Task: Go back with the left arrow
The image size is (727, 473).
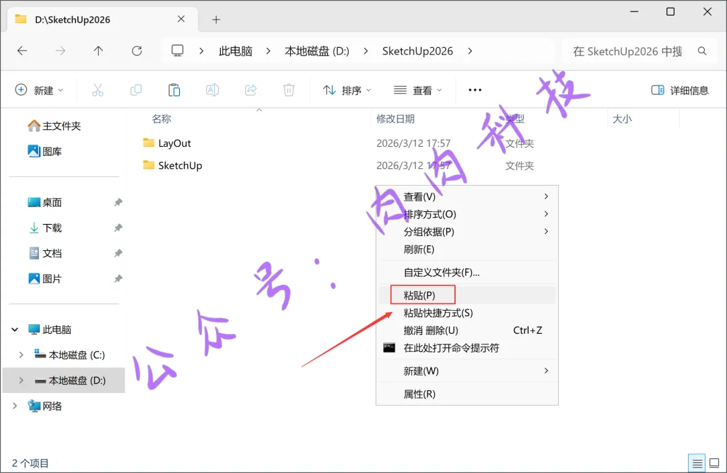Action: point(22,51)
